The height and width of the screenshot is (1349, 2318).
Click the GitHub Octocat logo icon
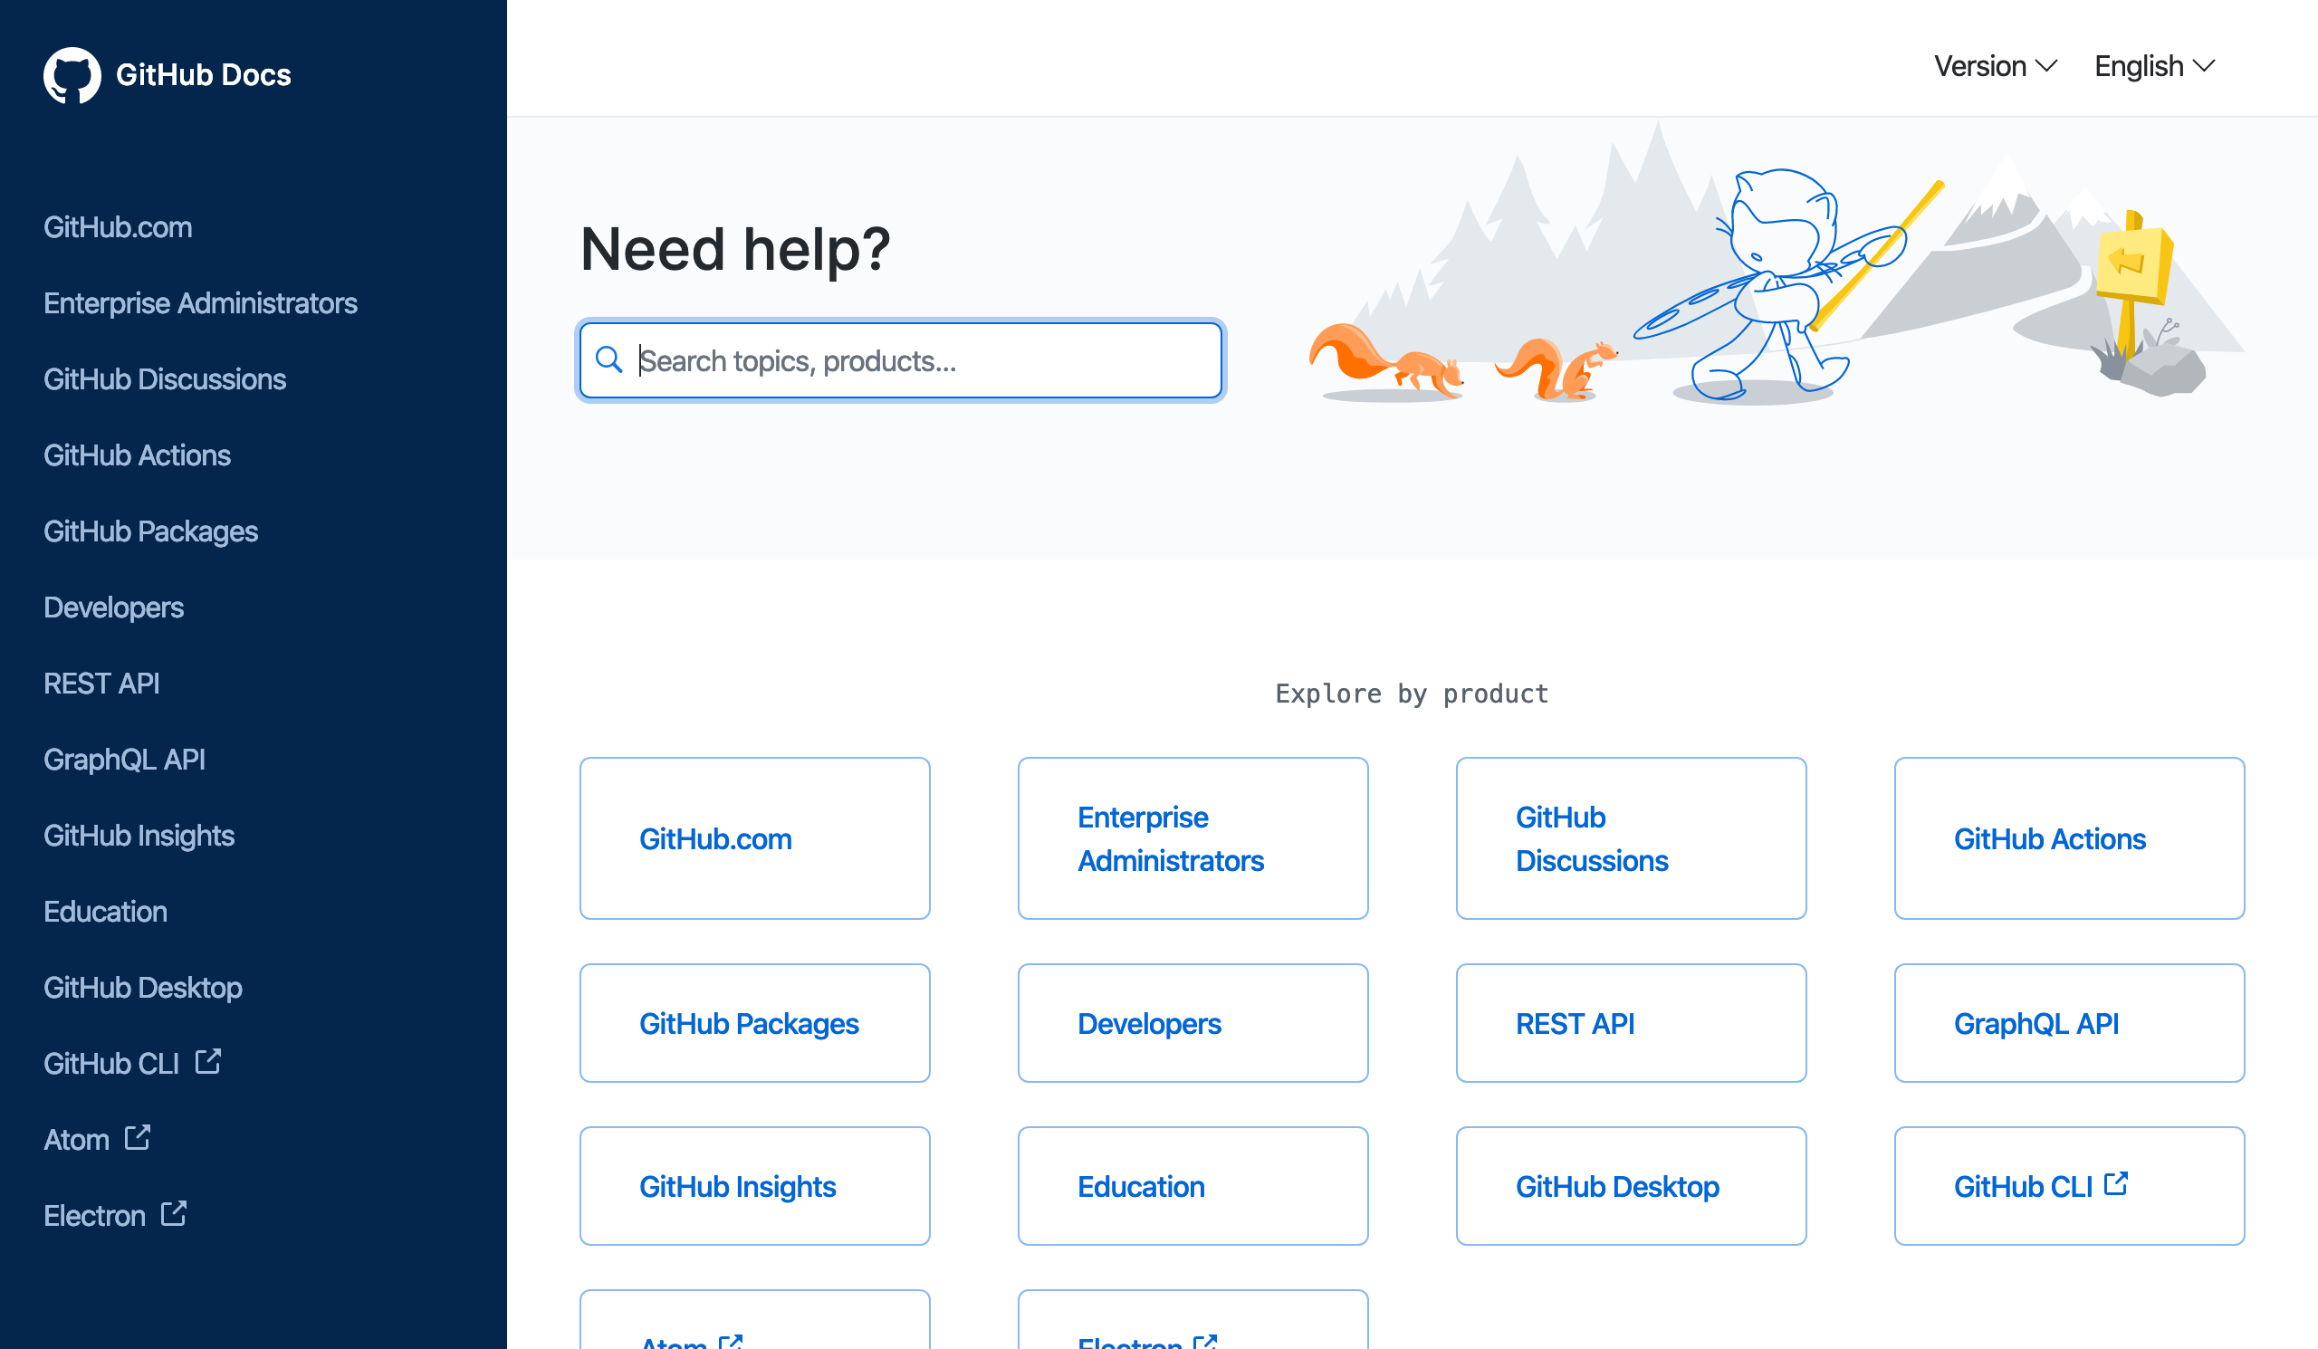click(x=72, y=75)
